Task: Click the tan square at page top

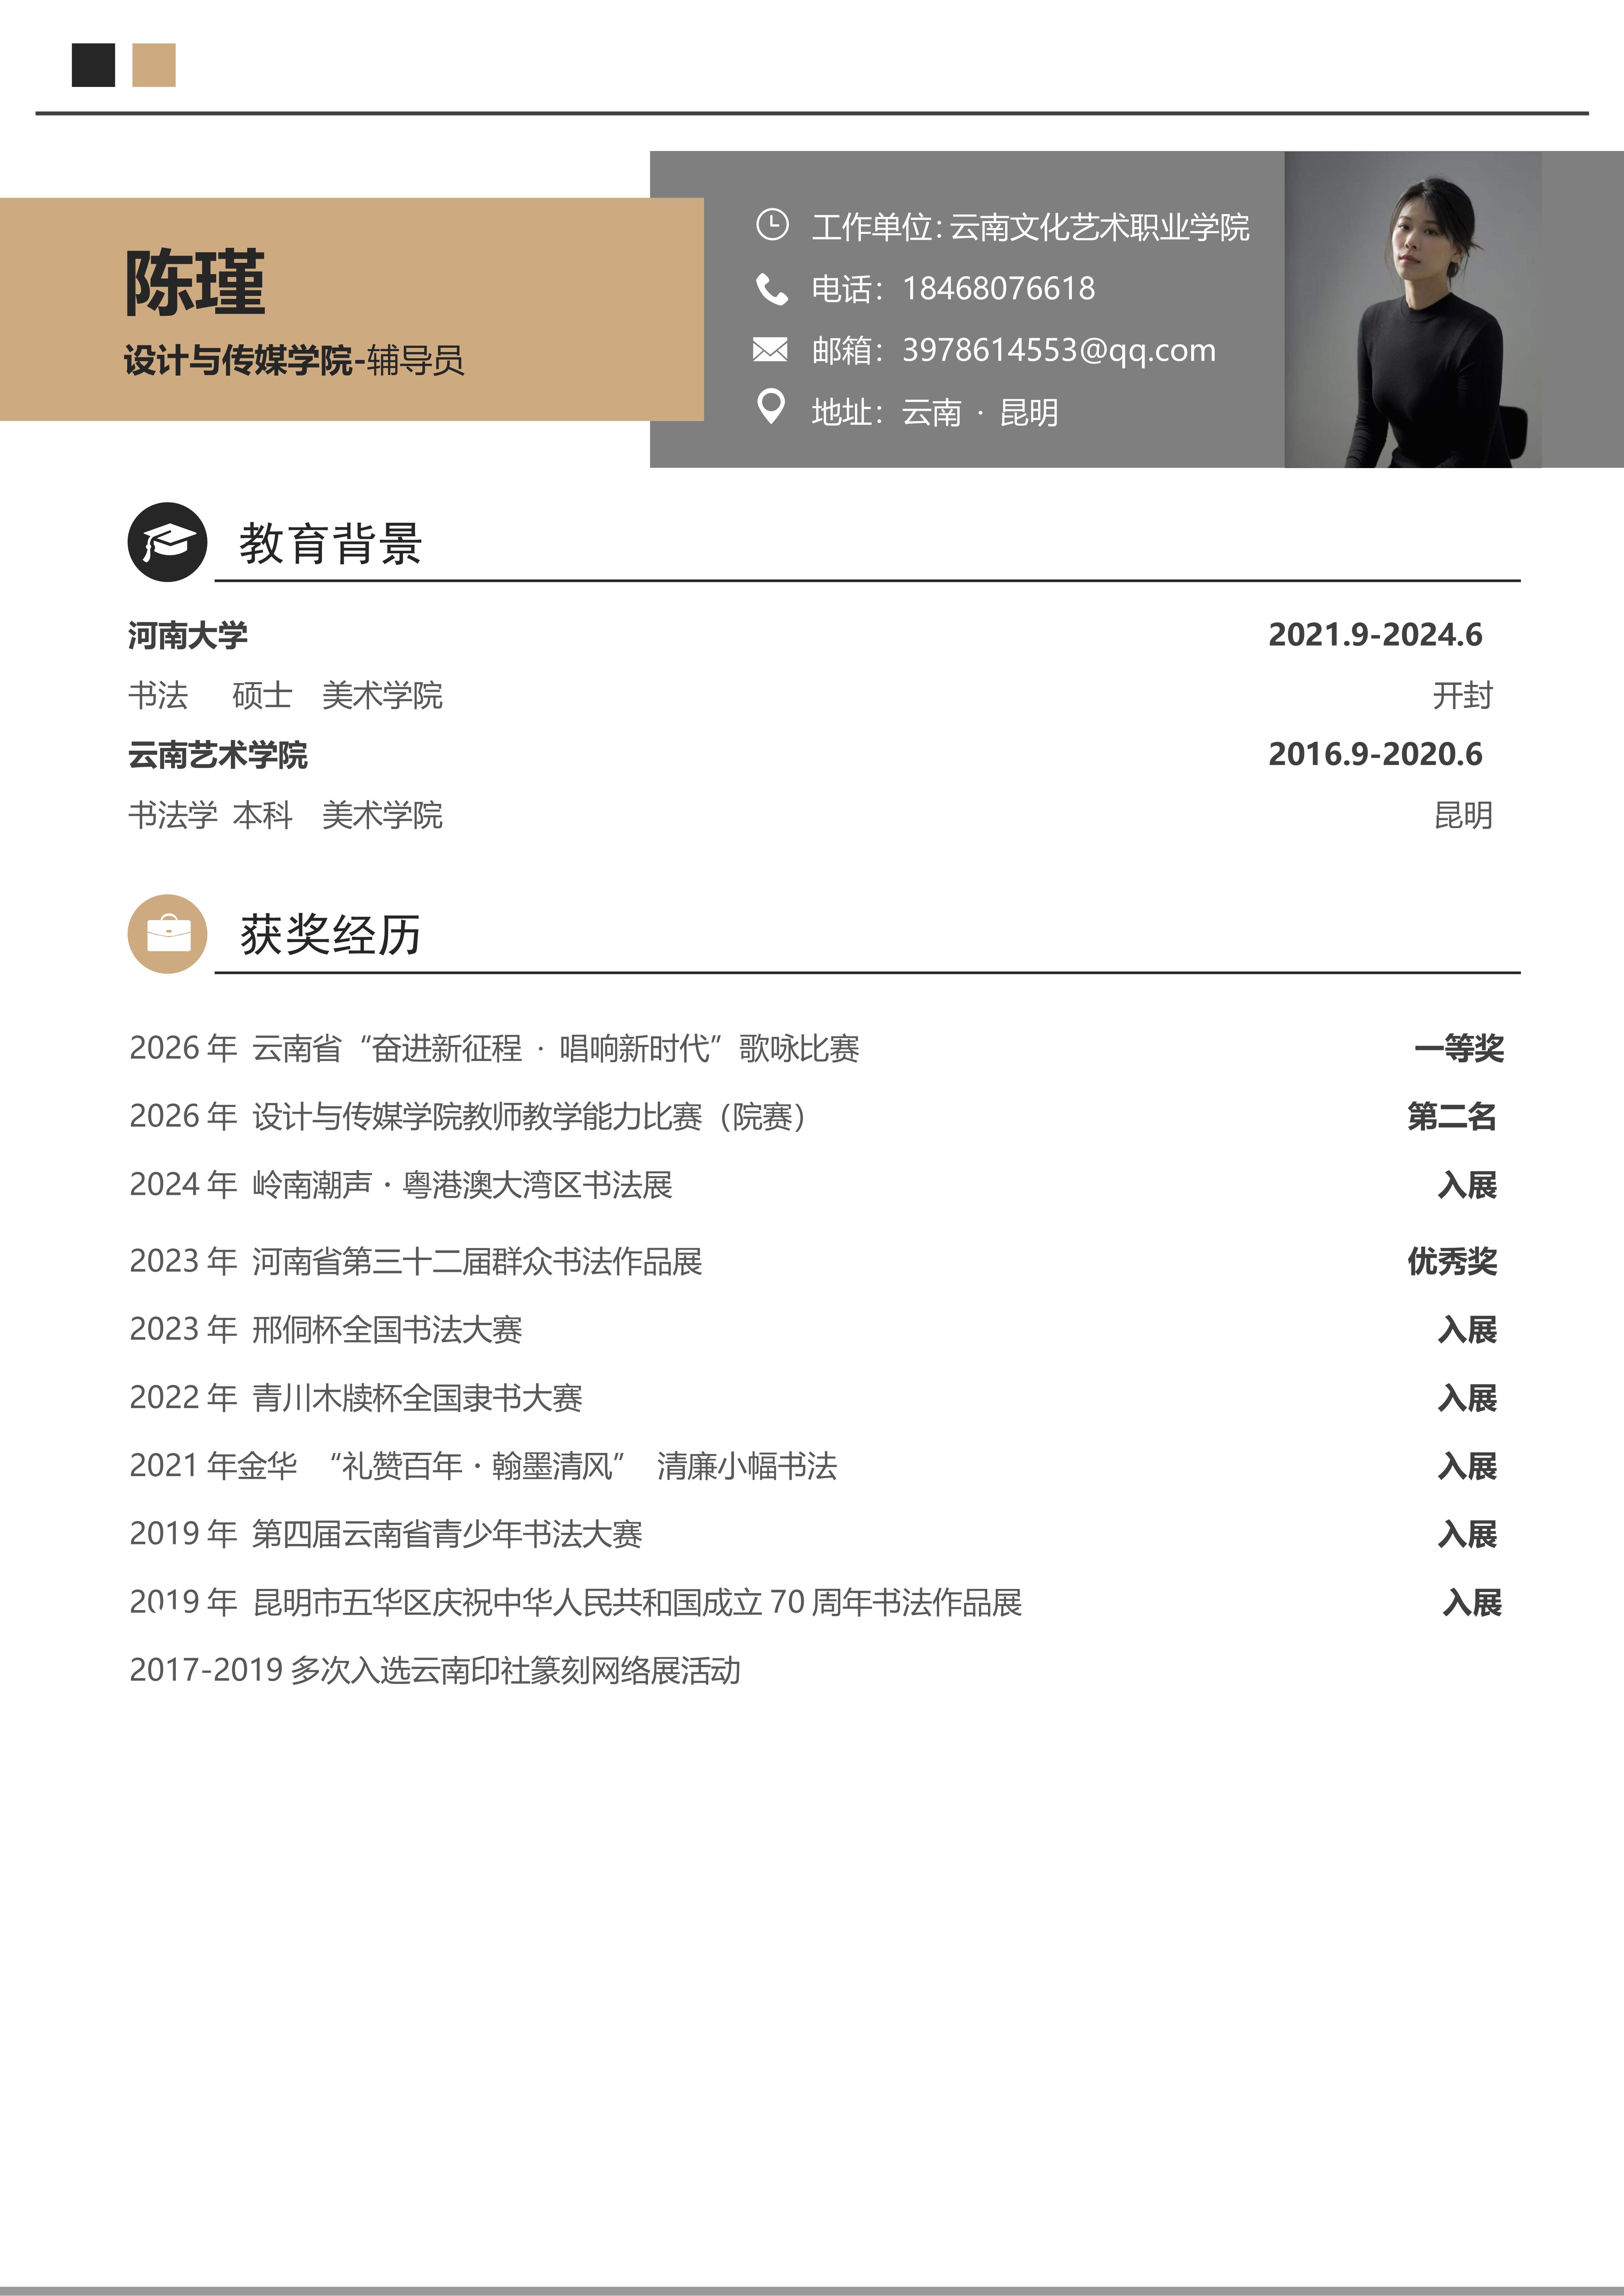Action: coord(154,65)
